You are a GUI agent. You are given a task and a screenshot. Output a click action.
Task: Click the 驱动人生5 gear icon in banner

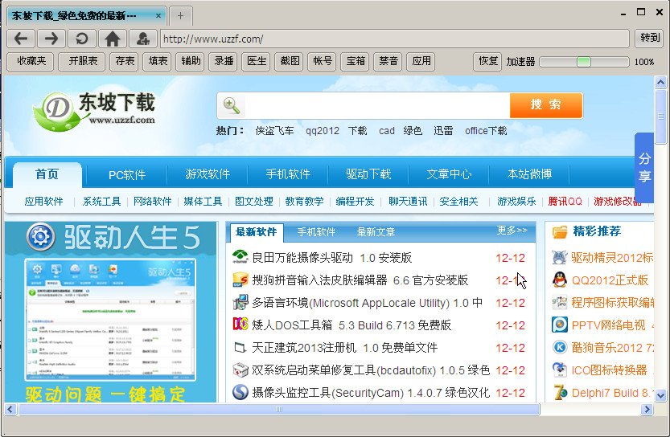(x=40, y=236)
